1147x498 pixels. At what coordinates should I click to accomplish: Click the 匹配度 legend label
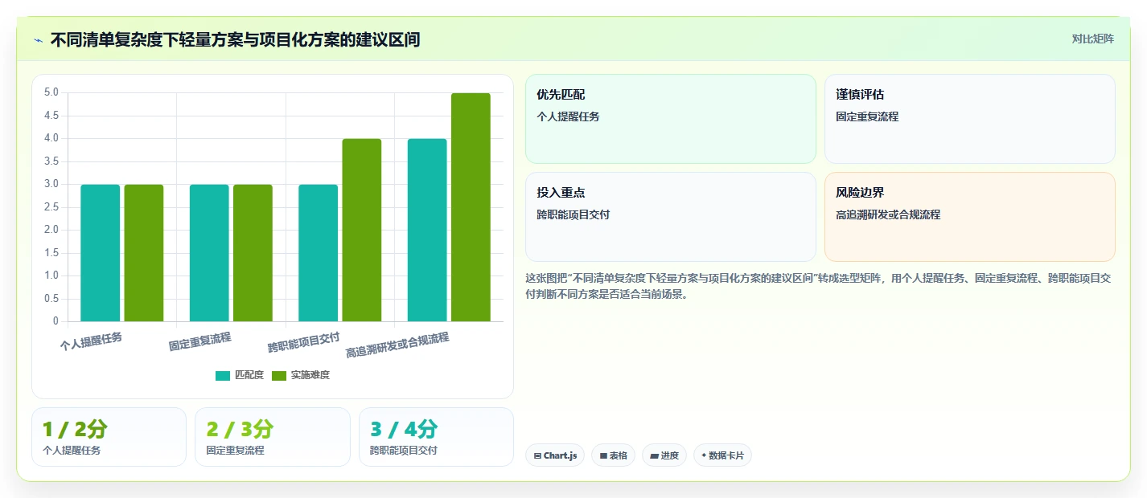pos(249,375)
